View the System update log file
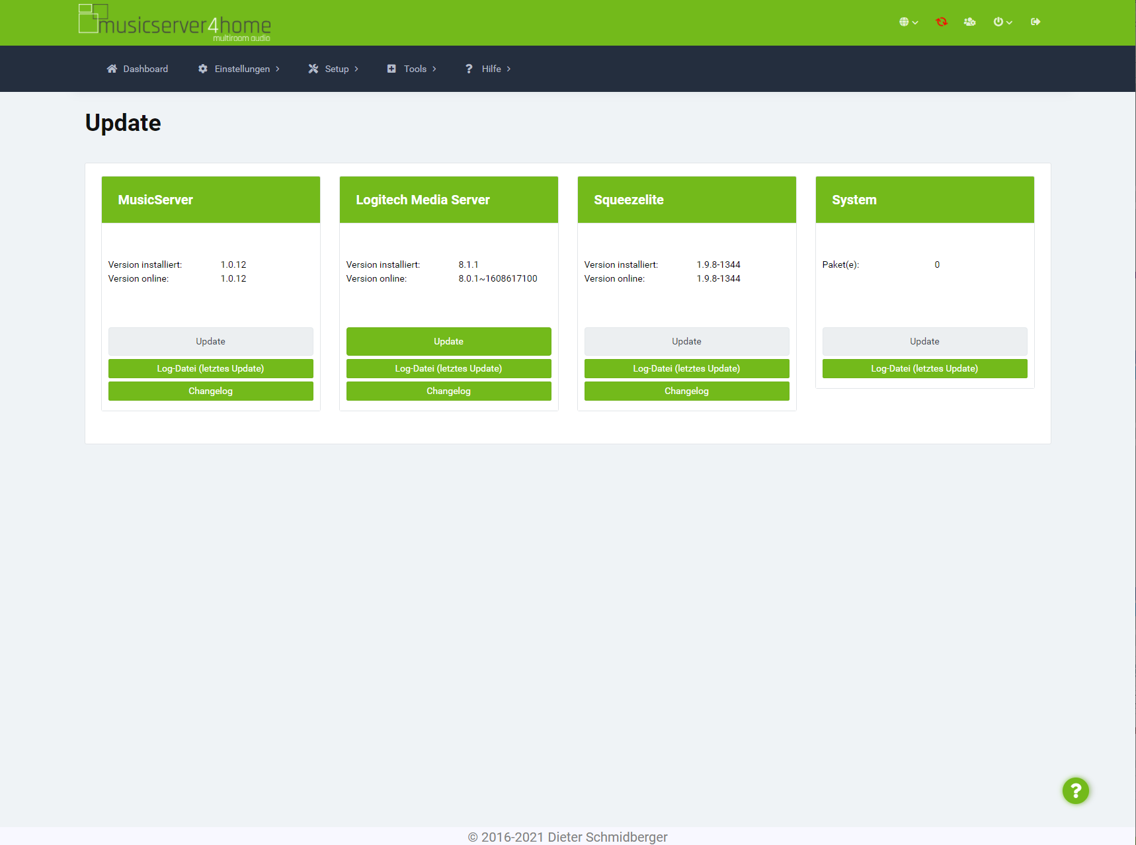This screenshot has width=1136, height=845. pyautogui.click(x=924, y=368)
